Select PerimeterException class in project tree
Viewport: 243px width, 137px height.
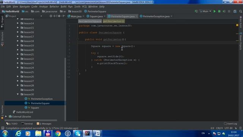42,99
